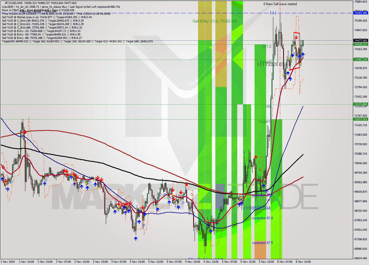Click the green 71627.010 price tag
The width and height of the screenshot is (369, 265).
361,119
